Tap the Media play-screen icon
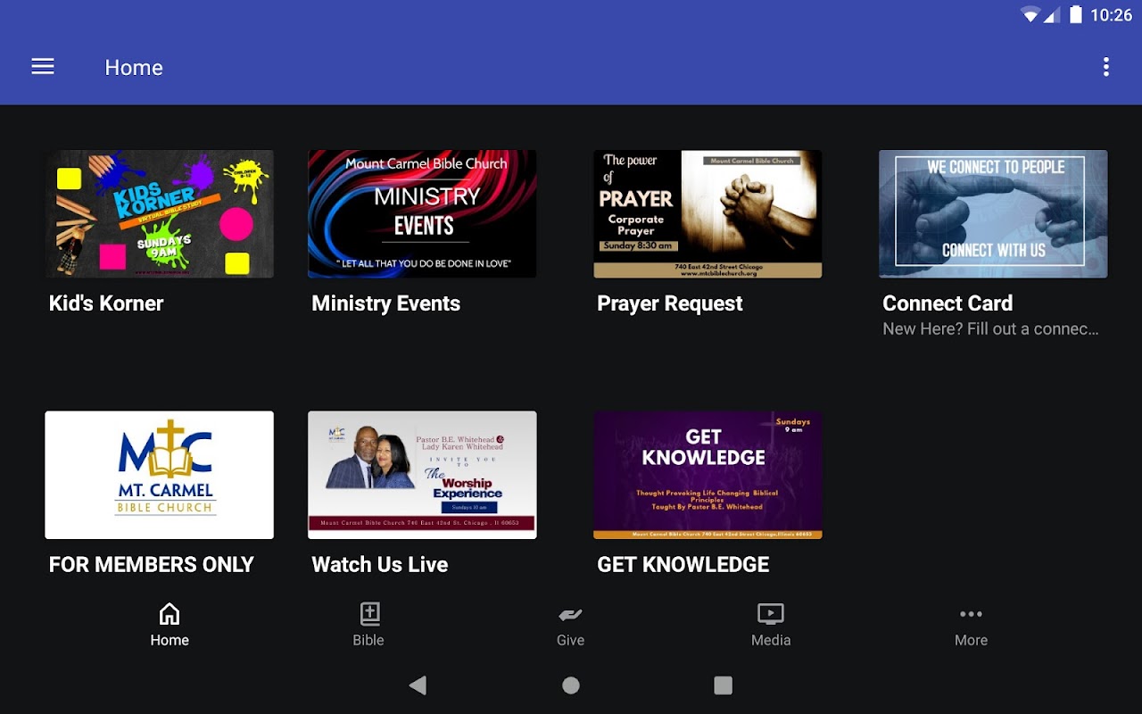This screenshot has height=714, width=1142. click(771, 614)
